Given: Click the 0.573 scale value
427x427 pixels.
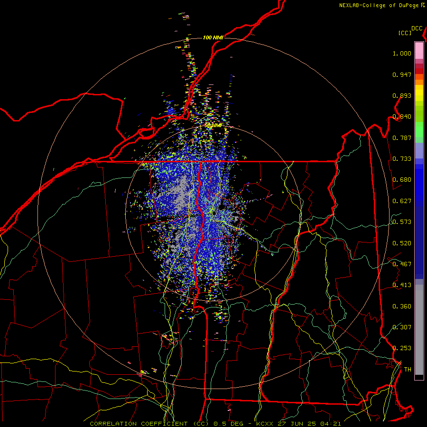Looking at the screenshot, I should 402,222.
